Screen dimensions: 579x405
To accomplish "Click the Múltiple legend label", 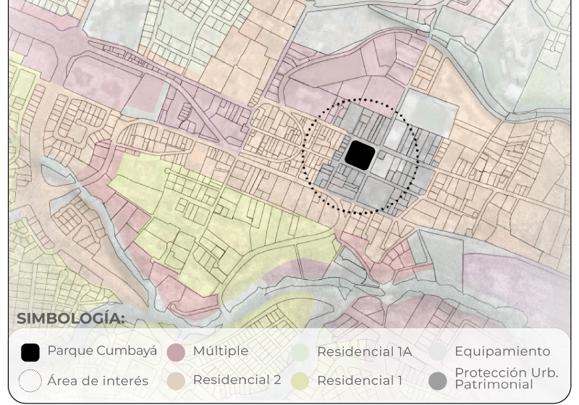I will point(221,351).
